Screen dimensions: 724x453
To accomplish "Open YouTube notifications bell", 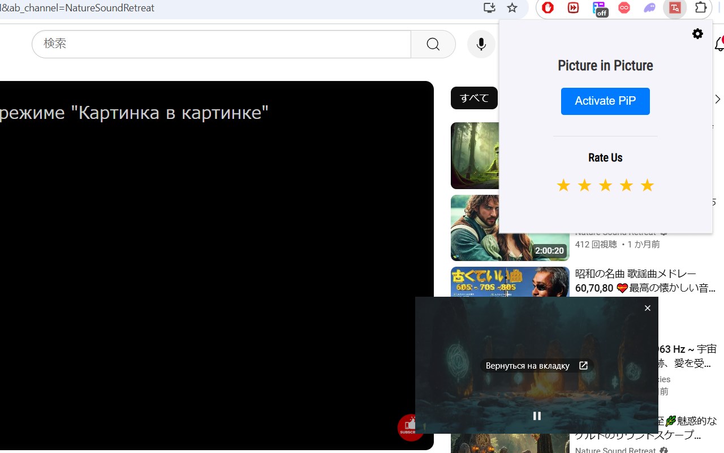I will point(719,44).
